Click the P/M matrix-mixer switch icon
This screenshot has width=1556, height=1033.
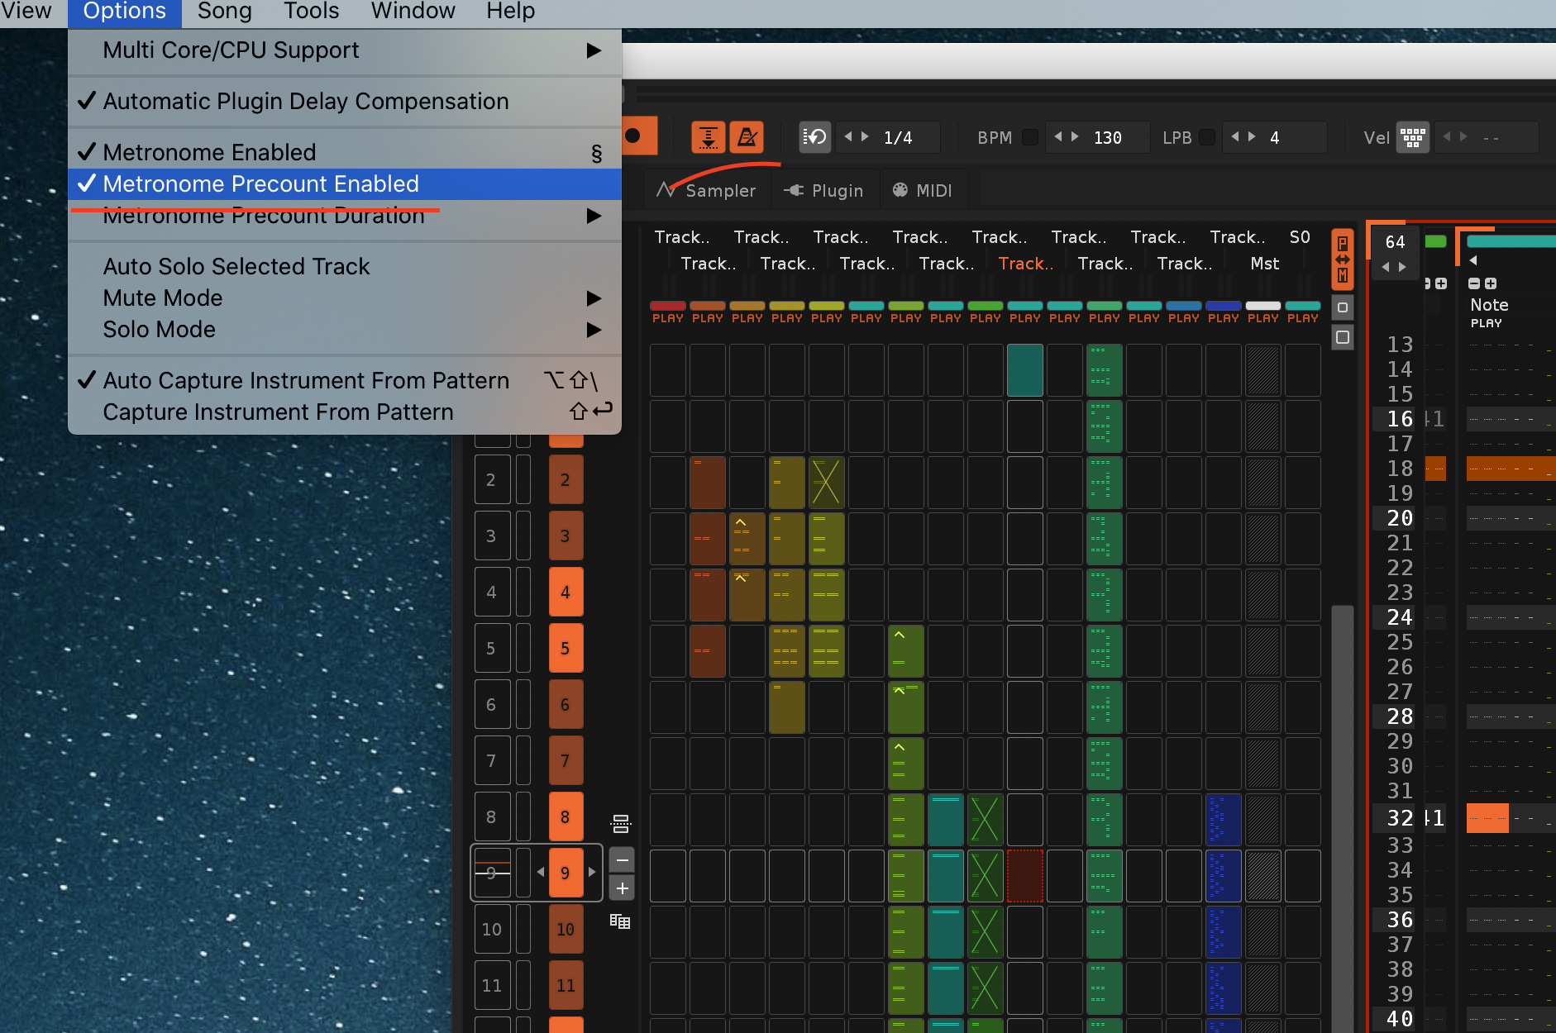1343,259
